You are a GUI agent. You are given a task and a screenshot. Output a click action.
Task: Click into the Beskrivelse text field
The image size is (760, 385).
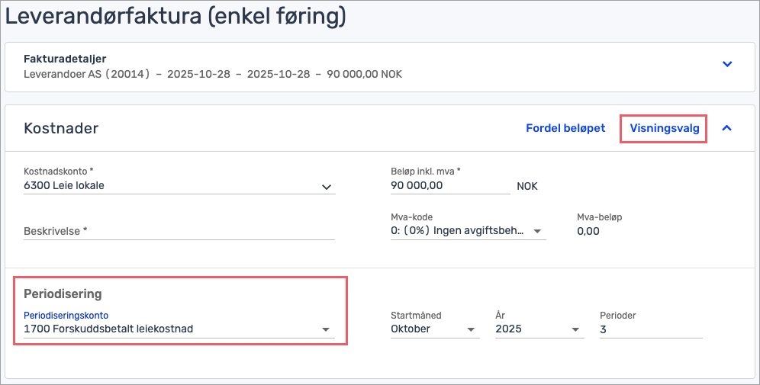tap(179, 231)
